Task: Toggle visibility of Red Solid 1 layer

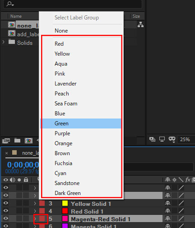Action: (x=6, y=210)
